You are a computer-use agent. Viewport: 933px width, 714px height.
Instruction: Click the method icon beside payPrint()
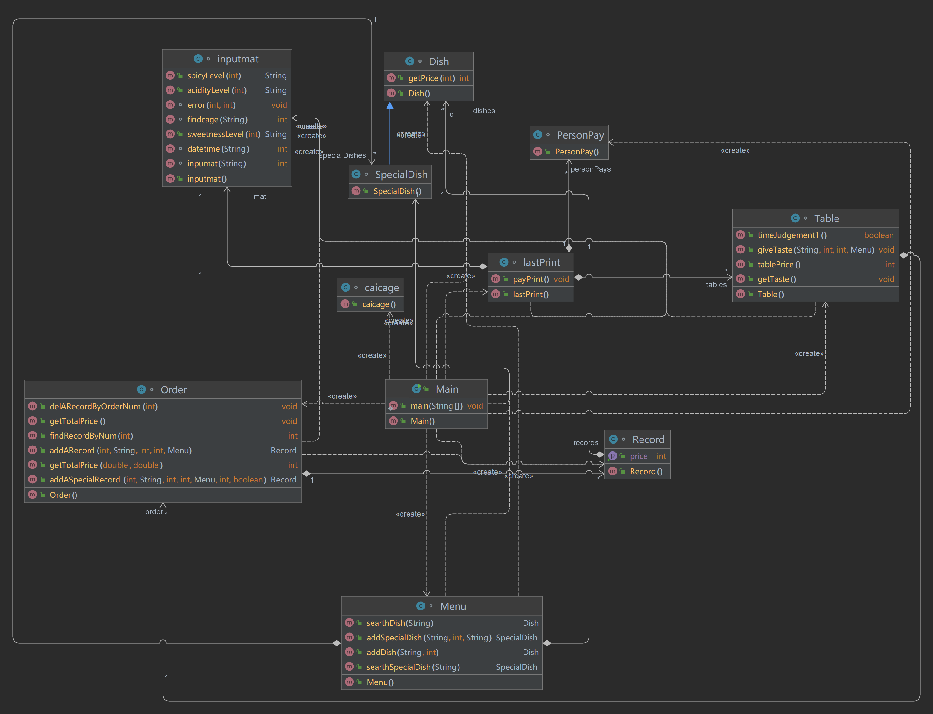(x=495, y=279)
